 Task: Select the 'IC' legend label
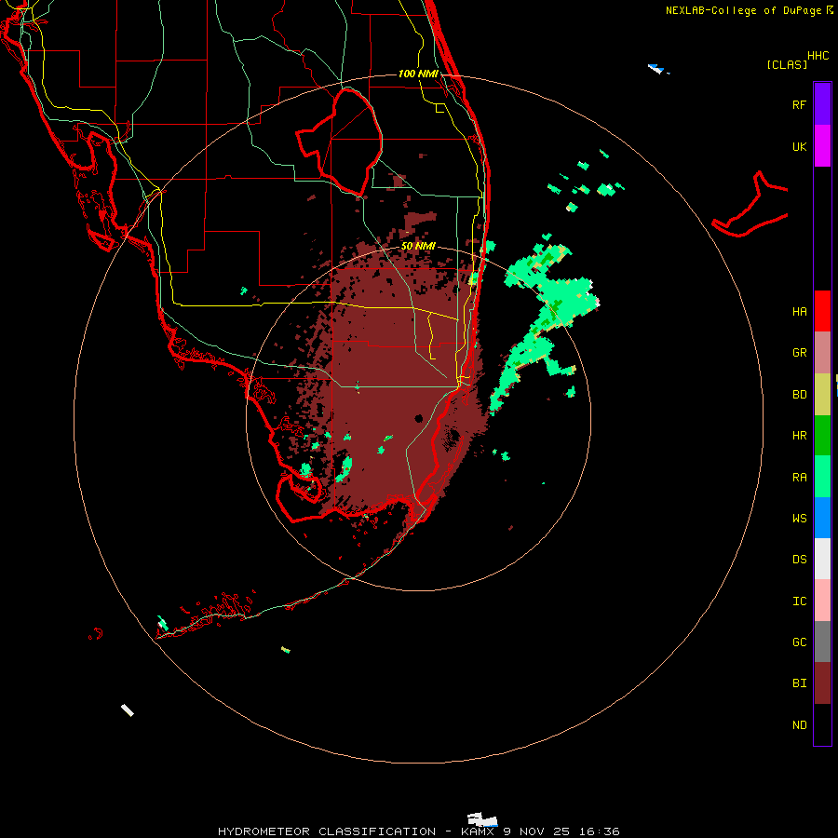[x=799, y=601]
